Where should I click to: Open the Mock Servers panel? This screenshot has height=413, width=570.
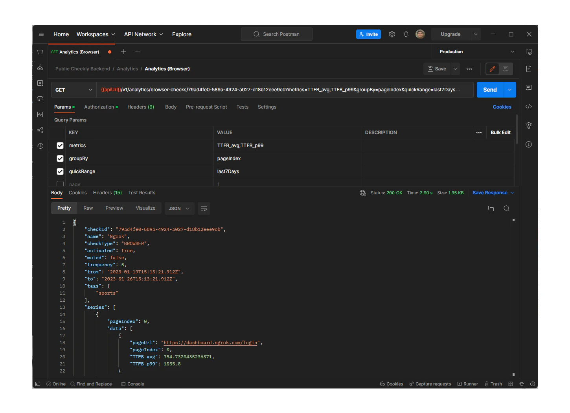coord(40,99)
